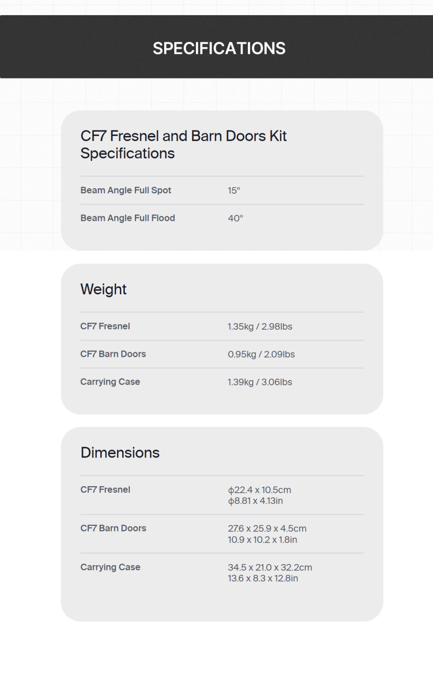This screenshot has width=433, height=686.
Task: Click the Dimensions section heading
Action: [x=120, y=452]
